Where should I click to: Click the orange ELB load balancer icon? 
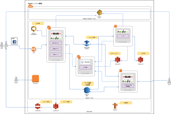pos(34,49)
